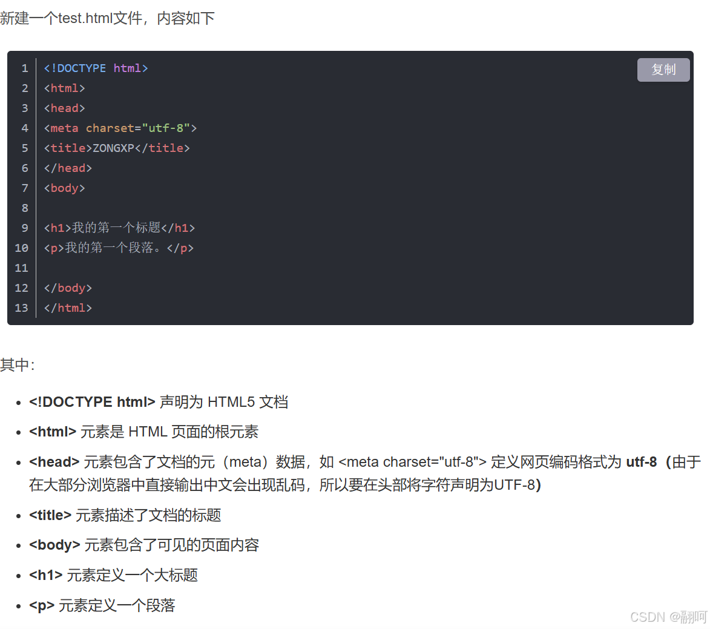
Task: Click the 复制 copy button
Action: pyautogui.click(x=663, y=70)
